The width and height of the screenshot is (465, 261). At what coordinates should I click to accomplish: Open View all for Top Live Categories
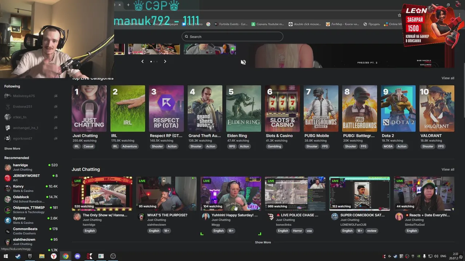(448, 78)
